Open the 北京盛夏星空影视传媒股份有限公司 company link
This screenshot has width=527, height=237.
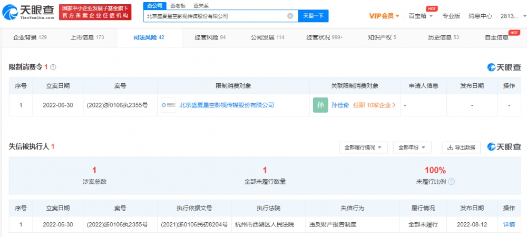(x=227, y=105)
